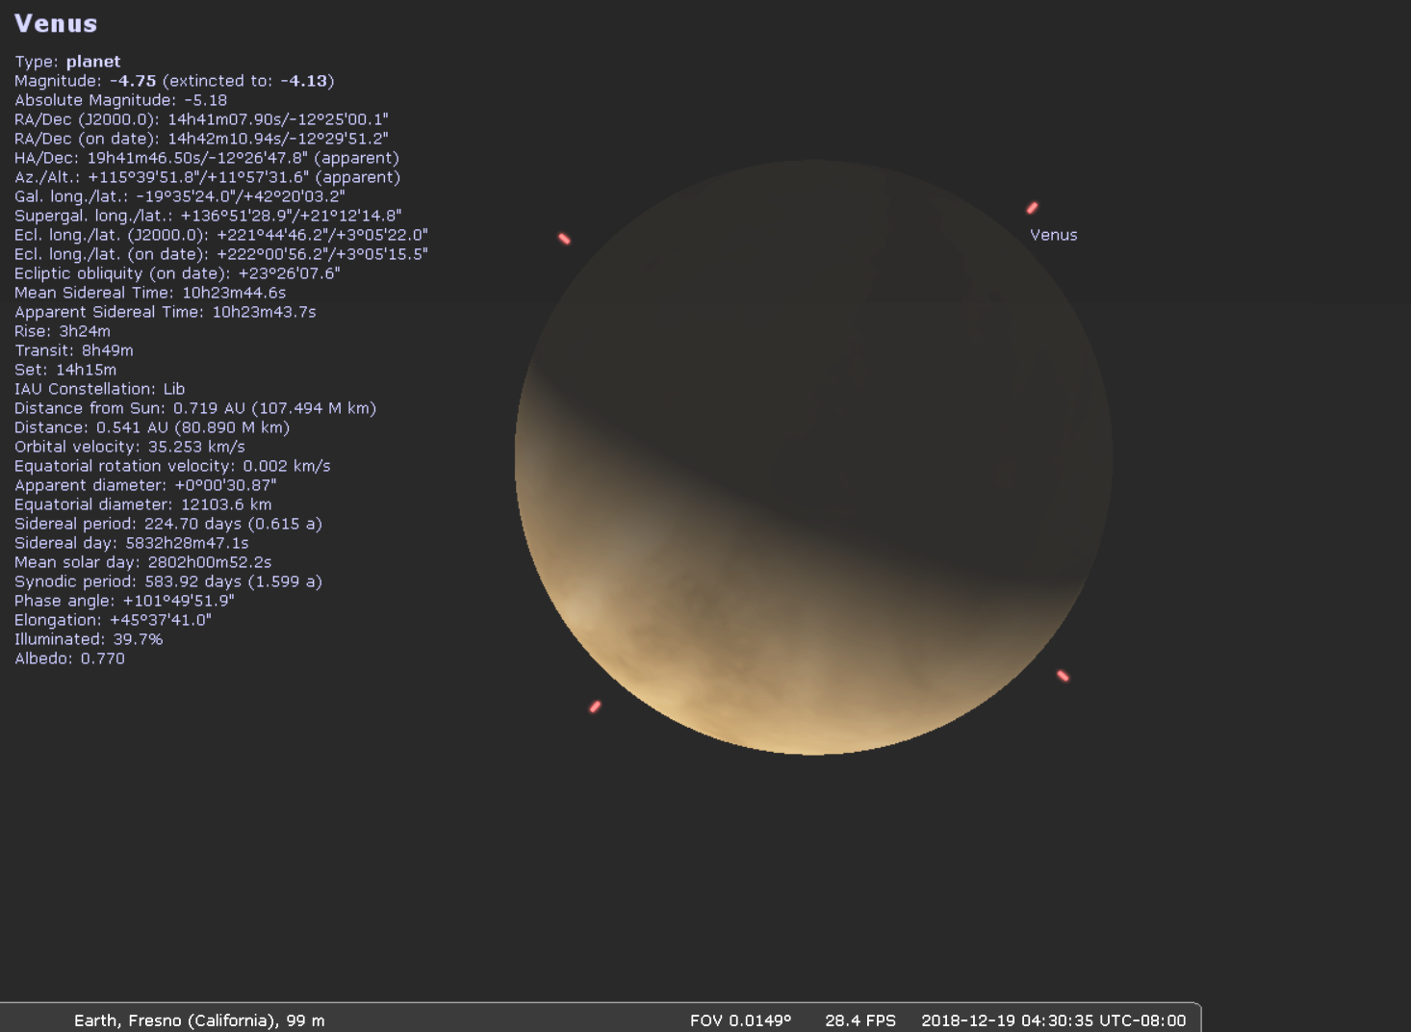Screen dimensions: 1411x1032
Task: Click the Type: planet line
Action: (x=67, y=62)
